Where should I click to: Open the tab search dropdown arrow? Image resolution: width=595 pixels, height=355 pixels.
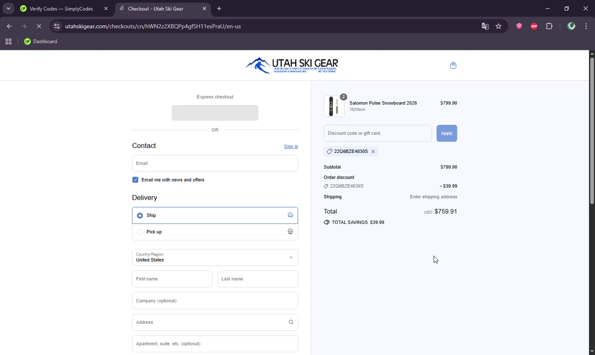coord(8,8)
